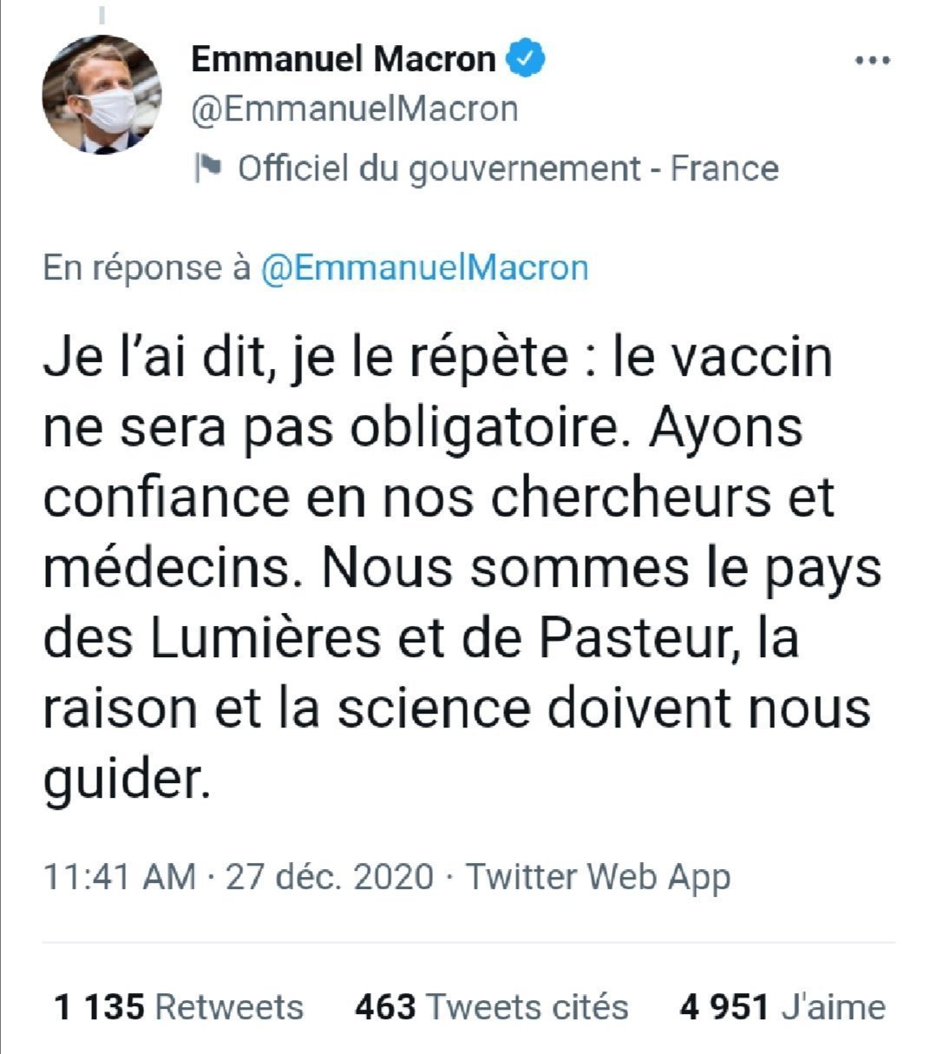Show the 4 951 J'aime list
937x1054 pixels.
tap(783, 1007)
